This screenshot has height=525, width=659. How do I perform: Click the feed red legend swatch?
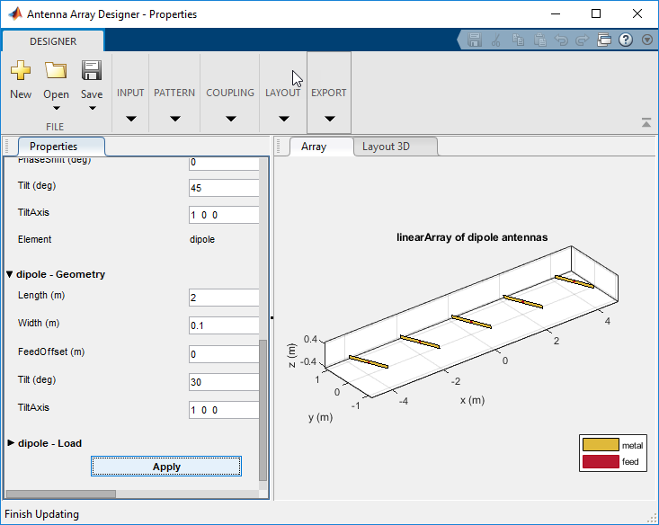click(601, 461)
